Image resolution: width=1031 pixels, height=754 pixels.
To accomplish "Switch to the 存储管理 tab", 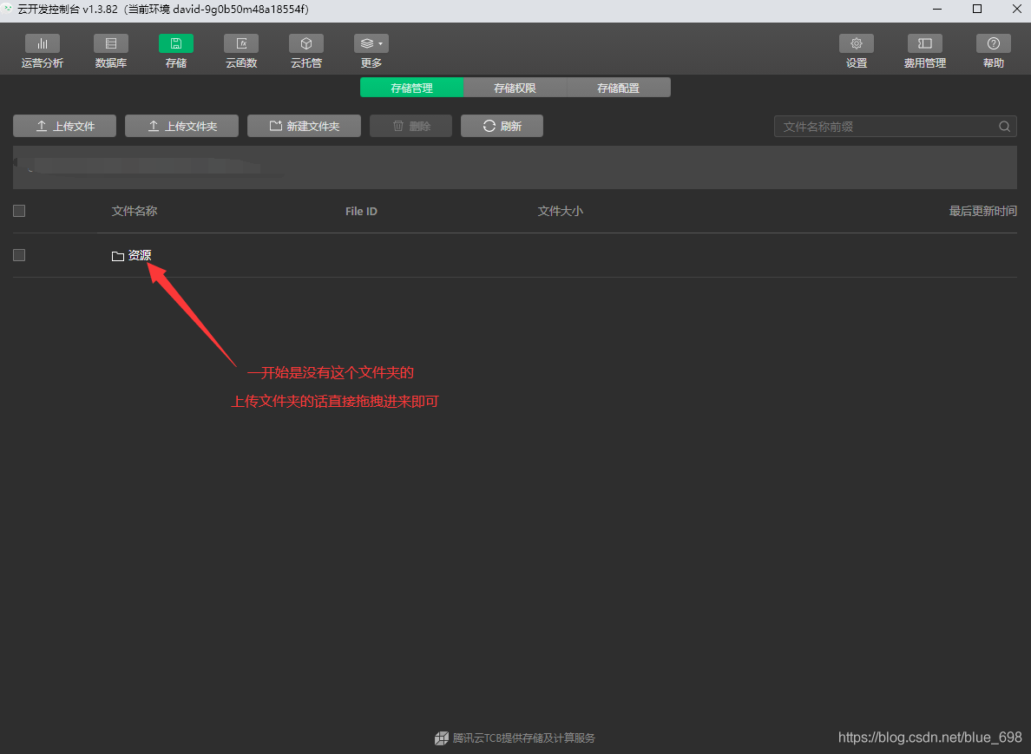I will pos(411,88).
